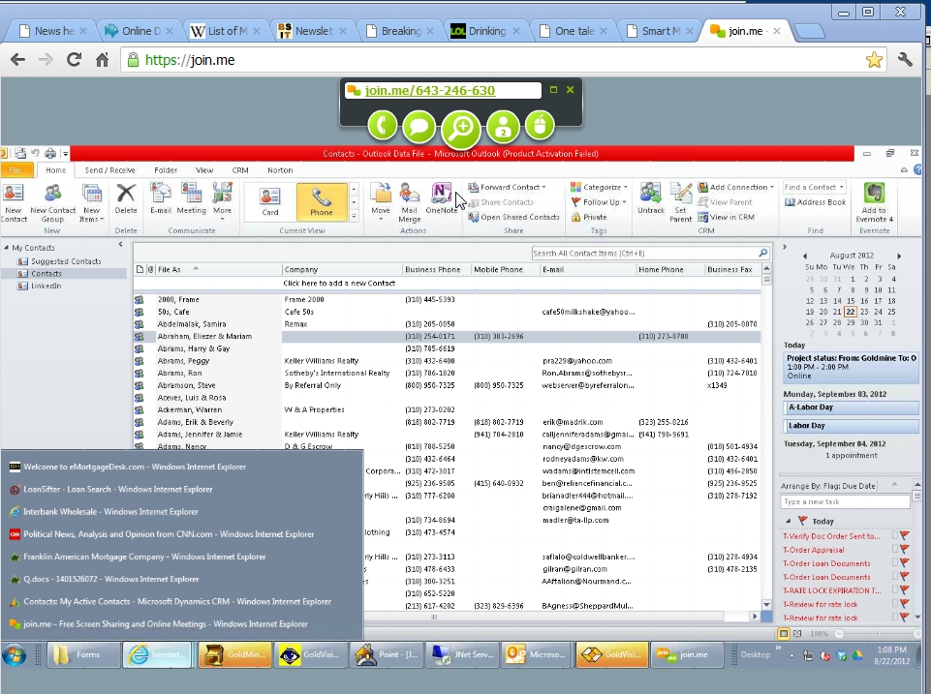Collapse the My Contacts group
Screen dimensions: 931x694
7,248
